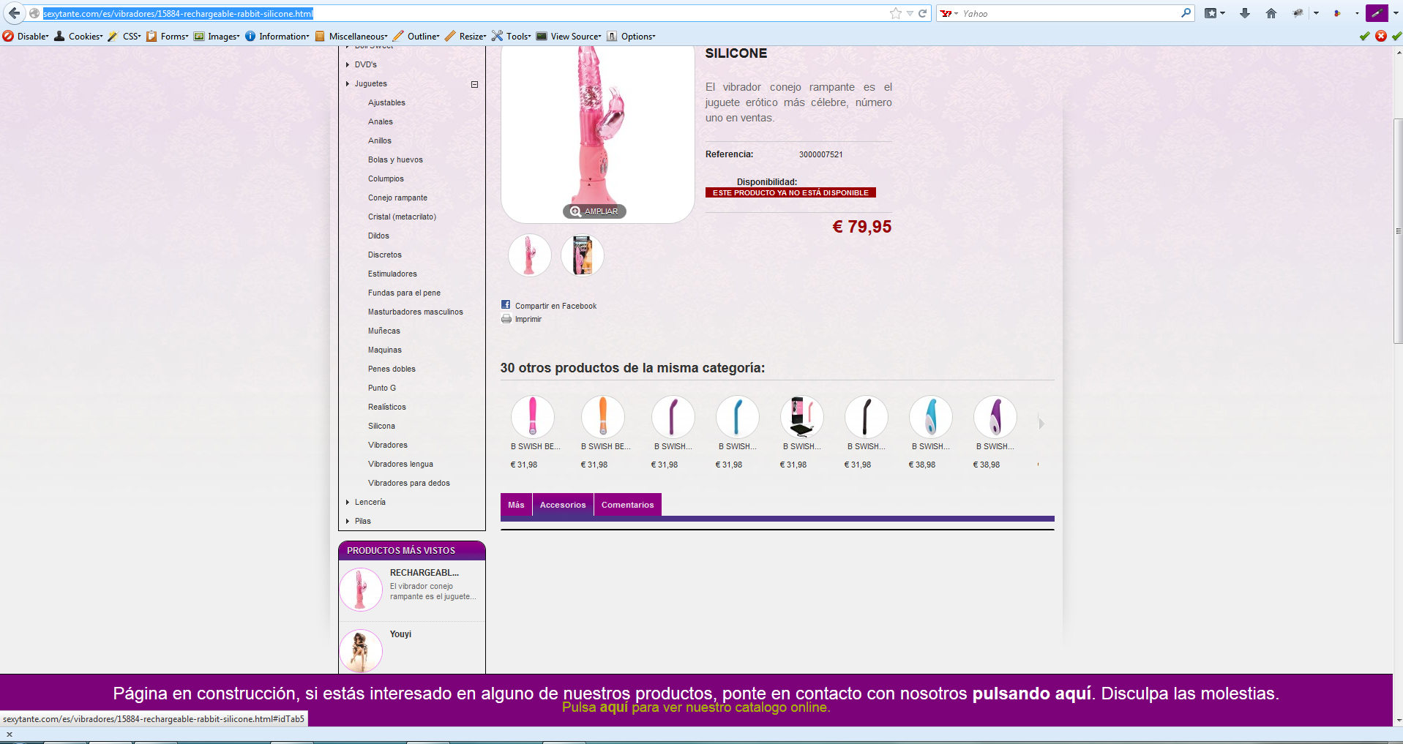Viewport: 1403px width, 744px height.
Task: Open the Ajustables category link
Action: pos(386,102)
